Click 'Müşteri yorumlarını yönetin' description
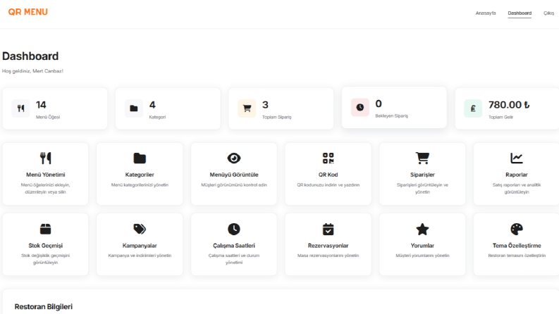The height and width of the screenshot is (314, 559). click(x=422, y=256)
